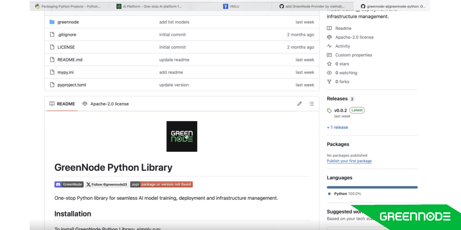
Task: Switch to Packaging Python Projects browser tab
Action: tap(69, 6)
